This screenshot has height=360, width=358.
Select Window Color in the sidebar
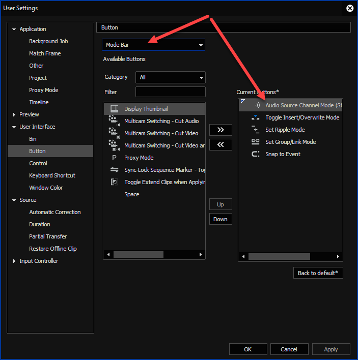46,188
